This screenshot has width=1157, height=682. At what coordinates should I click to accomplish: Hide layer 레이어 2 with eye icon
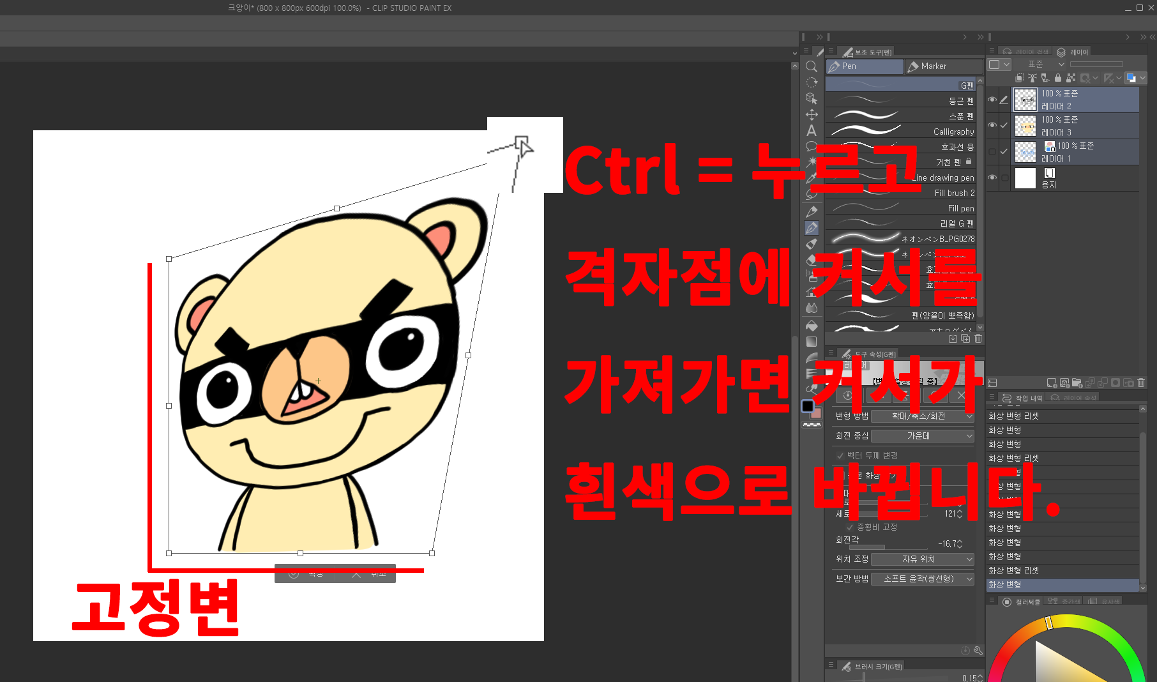[x=992, y=100]
